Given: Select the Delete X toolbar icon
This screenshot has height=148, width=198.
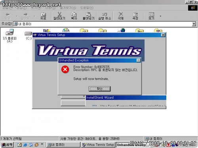Looking at the screenshot, I should [x=121, y=16].
